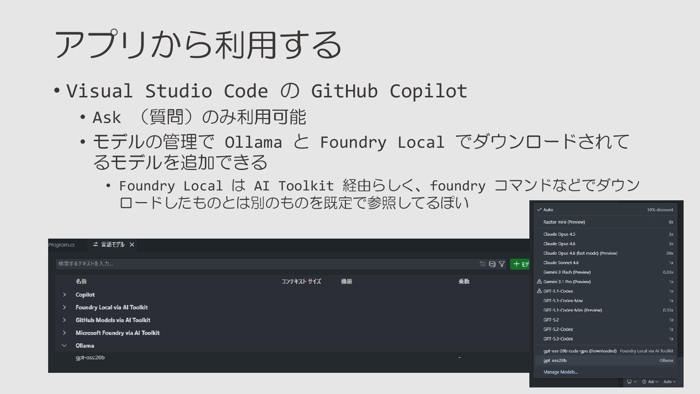This screenshot has height=394, width=700.
Task: Click the clear search results icon
Action: [482, 264]
